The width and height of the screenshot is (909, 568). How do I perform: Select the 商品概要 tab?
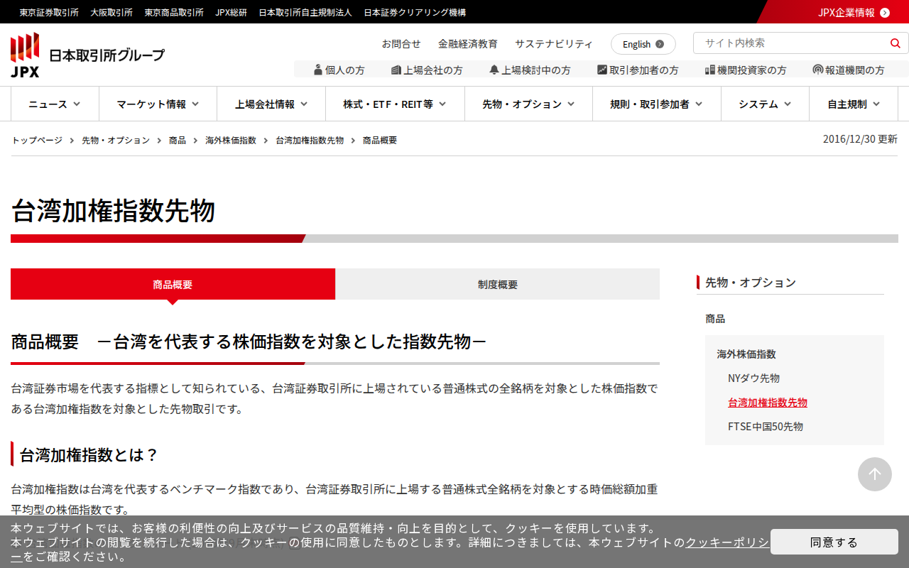point(173,284)
